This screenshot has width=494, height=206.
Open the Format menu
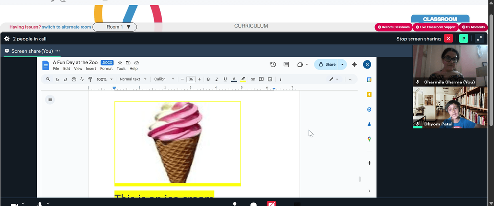point(106,68)
